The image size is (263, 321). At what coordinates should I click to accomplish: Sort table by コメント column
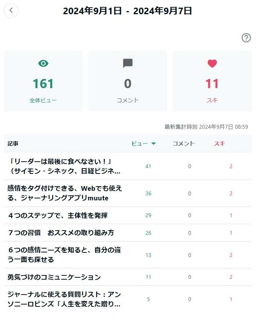[x=184, y=144]
